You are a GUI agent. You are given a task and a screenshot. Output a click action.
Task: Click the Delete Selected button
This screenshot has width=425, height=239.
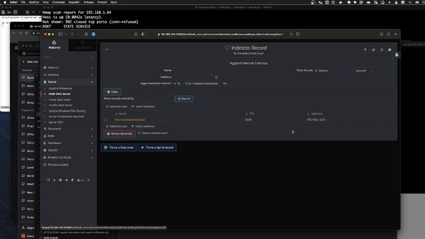tap(120, 134)
